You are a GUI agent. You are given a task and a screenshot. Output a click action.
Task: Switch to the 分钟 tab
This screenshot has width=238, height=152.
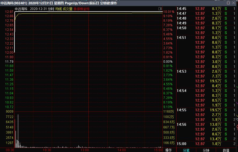pyautogui.click(x=206, y=150)
